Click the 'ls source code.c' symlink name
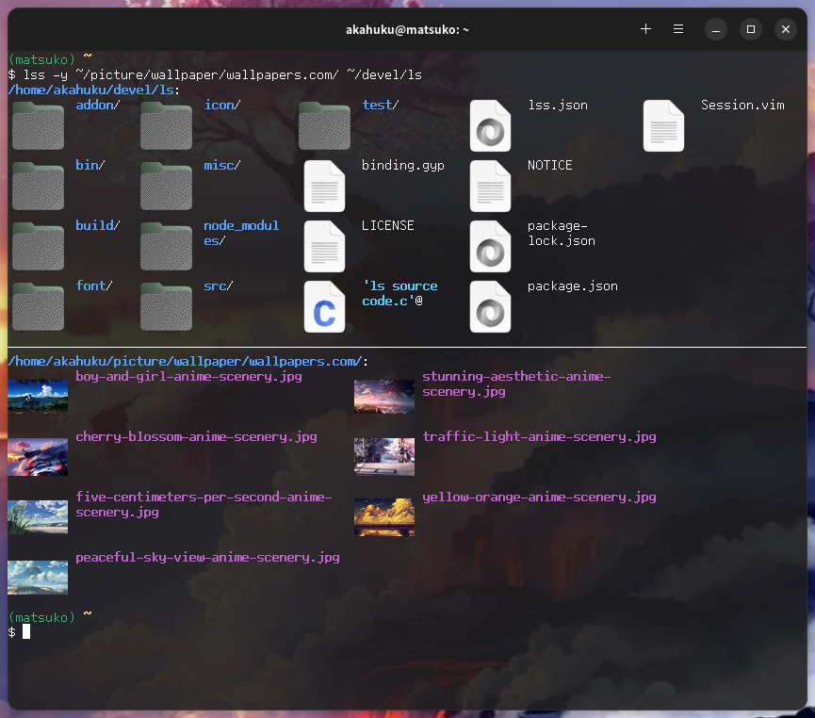The width and height of the screenshot is (815, 718). click(x=400, y=293)
